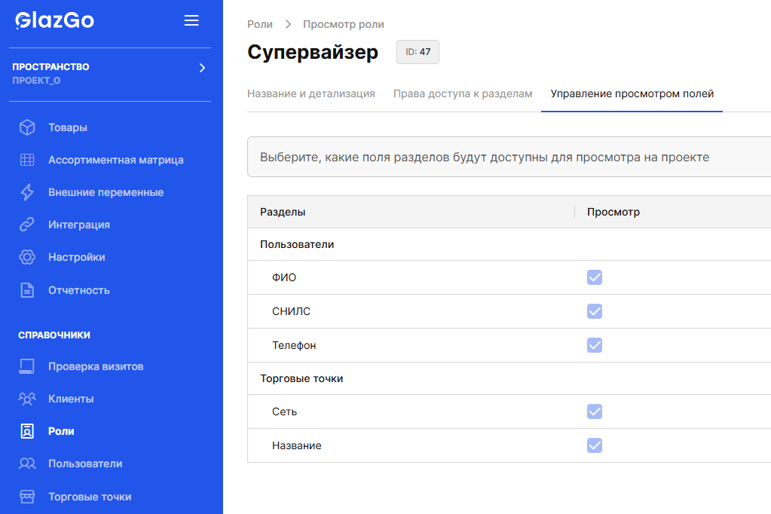Select Роли in sidebar
Image resolution: width=771 pixels, height=514 pixels.
[x=61, y=431]
